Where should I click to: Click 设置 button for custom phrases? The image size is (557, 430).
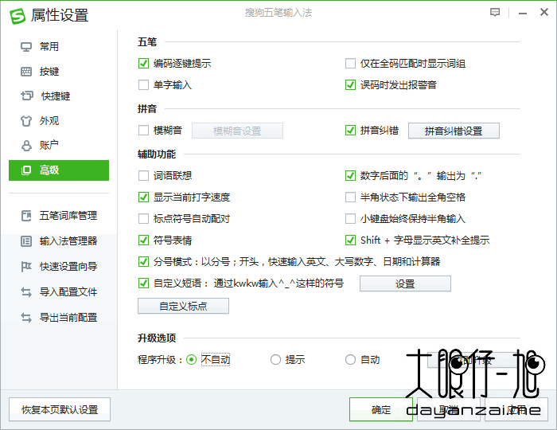(405, 283)
